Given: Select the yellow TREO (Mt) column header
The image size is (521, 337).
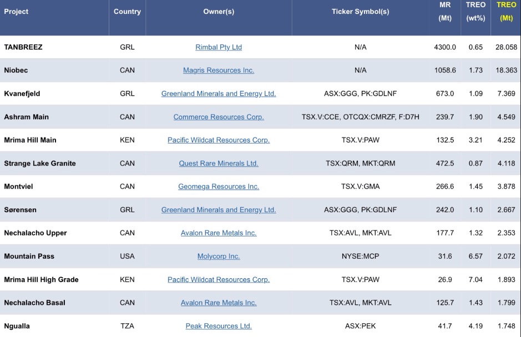Looking at the screenshot, I should pyautogui.click(x=506, y=12).
